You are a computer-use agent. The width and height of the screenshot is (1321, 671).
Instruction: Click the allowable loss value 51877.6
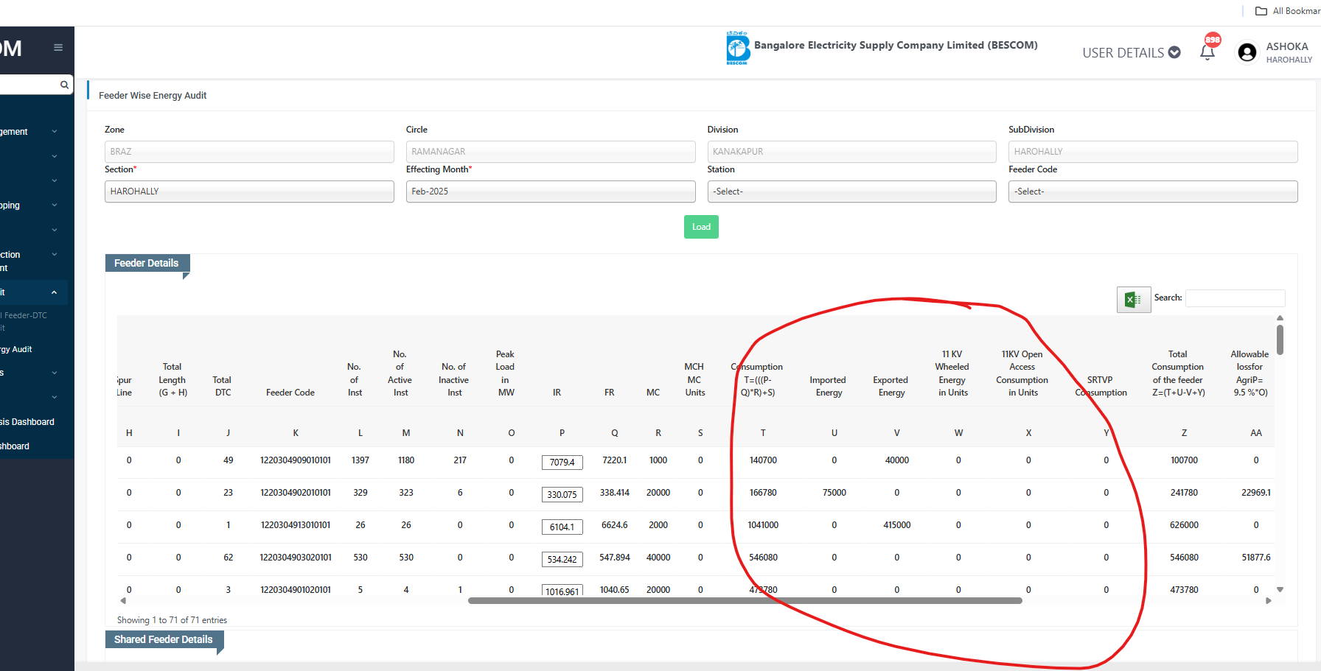1256,558
